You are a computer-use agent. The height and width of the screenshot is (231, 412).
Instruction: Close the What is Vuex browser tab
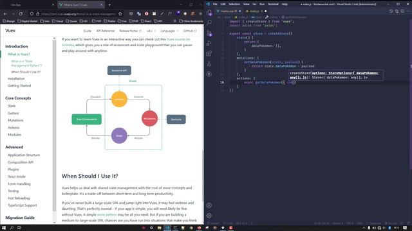tap(102, 4)
